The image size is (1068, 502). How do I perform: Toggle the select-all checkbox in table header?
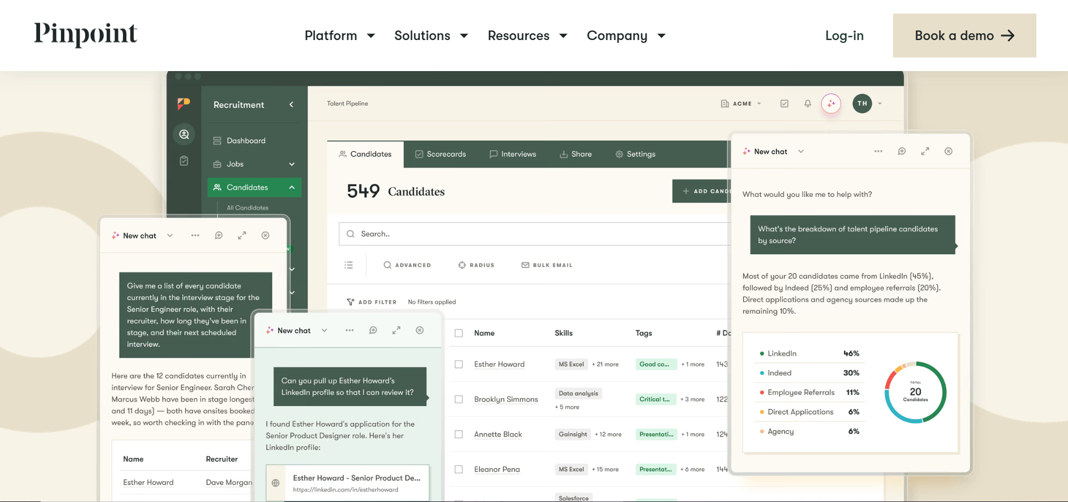459,333
